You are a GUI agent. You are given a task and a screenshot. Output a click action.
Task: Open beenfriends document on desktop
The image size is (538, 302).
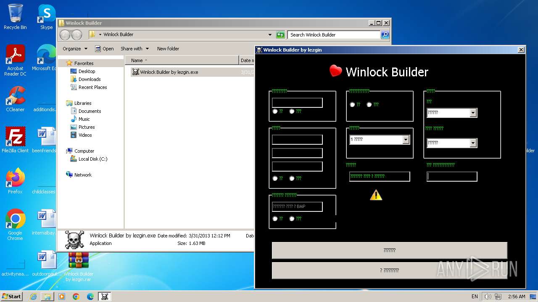(x=46, y=140)
